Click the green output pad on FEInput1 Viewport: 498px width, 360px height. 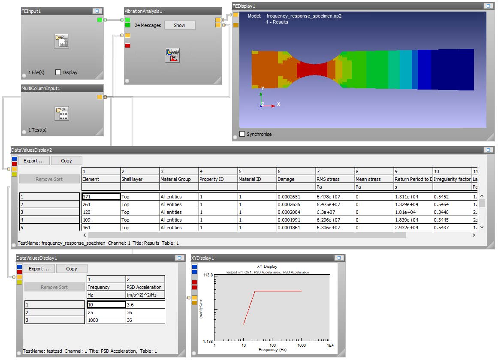pos(101,19)
